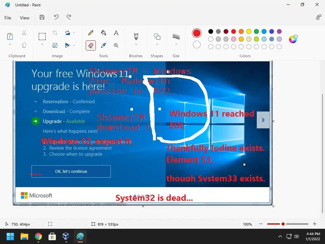Click the Crop icon

pyautogui.click(x=55, y=33)
